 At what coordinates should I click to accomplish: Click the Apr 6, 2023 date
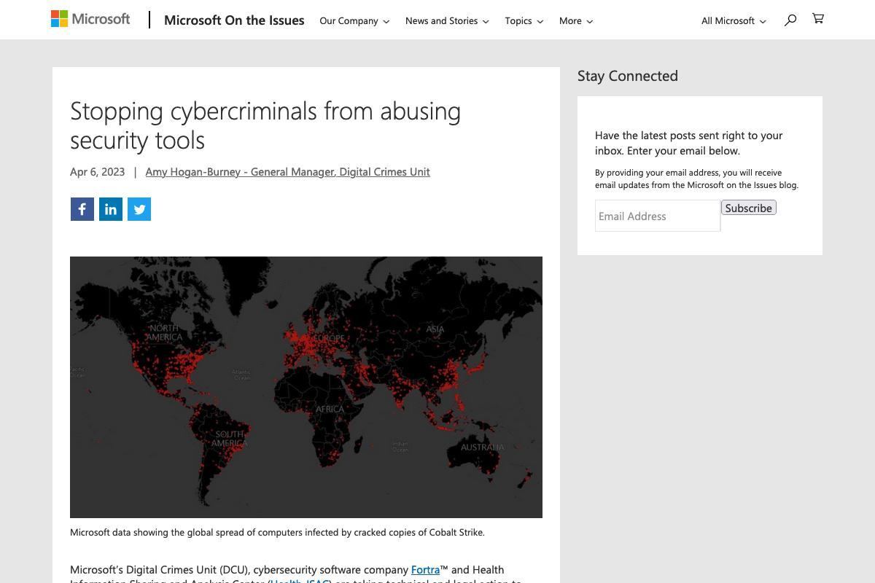point(97,172)
